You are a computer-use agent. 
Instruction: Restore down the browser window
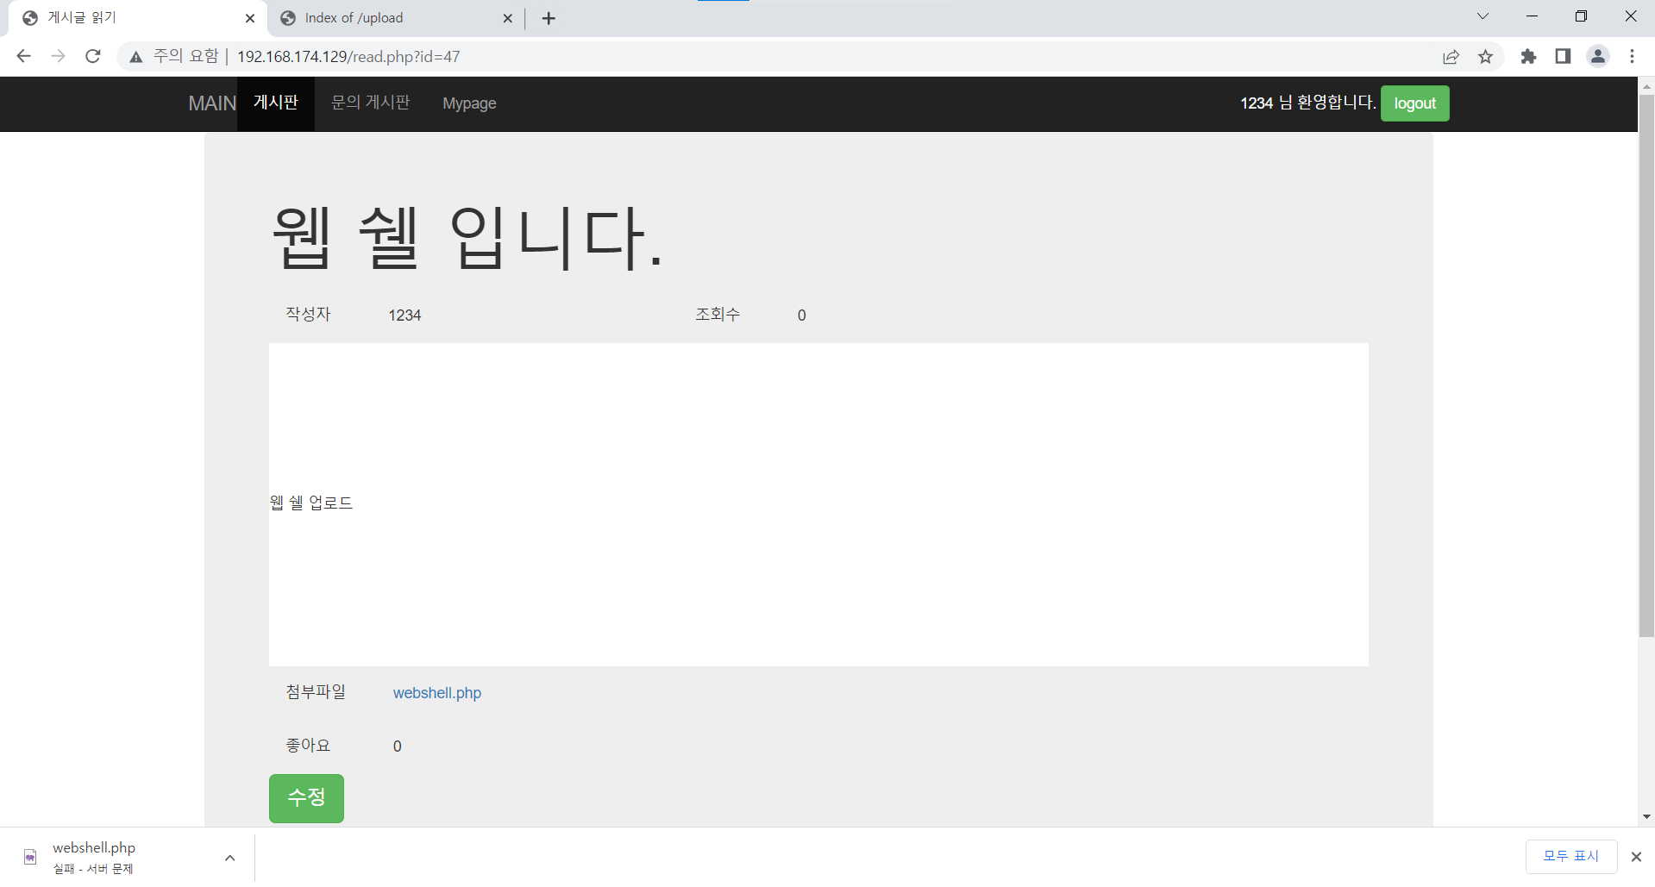[1581, 16]
